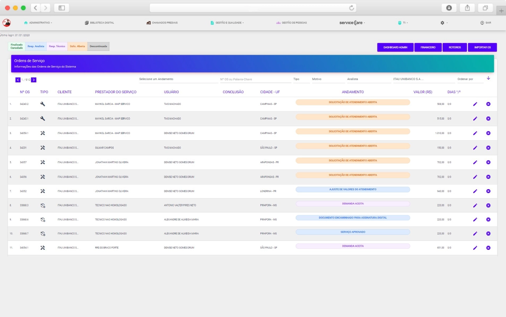Open the Analista filter dropdown

369,79
